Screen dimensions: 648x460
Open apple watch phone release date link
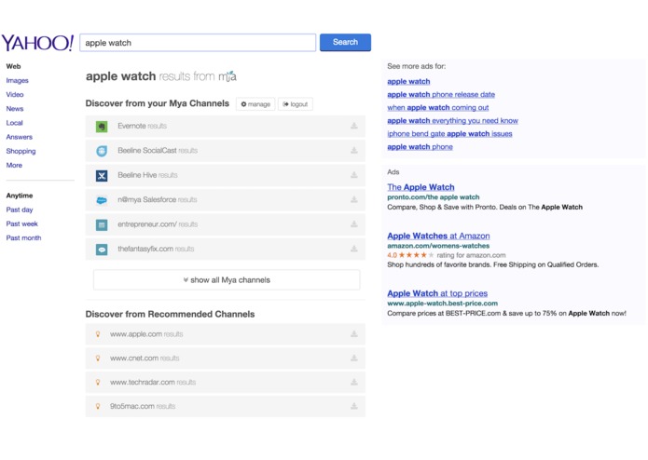pyautogui.click(x=441, y=94)
